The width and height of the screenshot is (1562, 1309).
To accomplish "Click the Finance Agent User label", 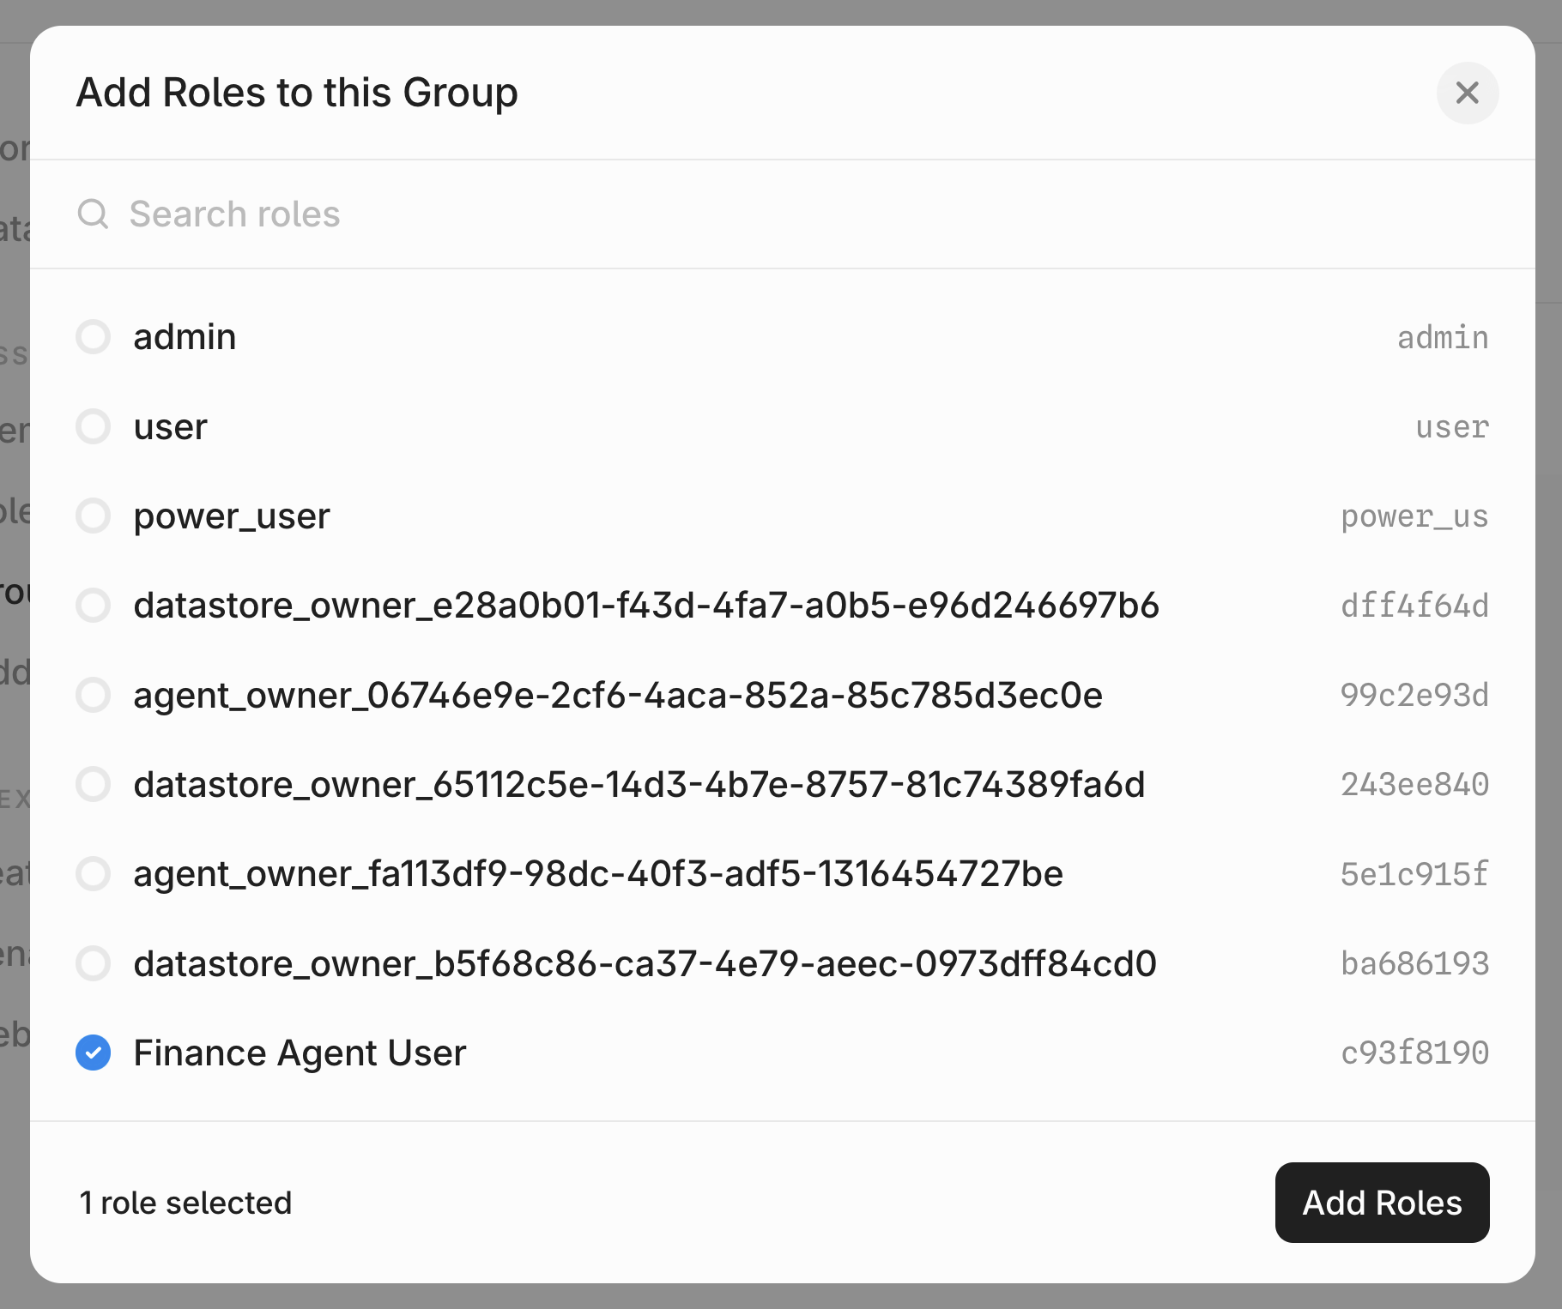I will [x=300, y=1053].
